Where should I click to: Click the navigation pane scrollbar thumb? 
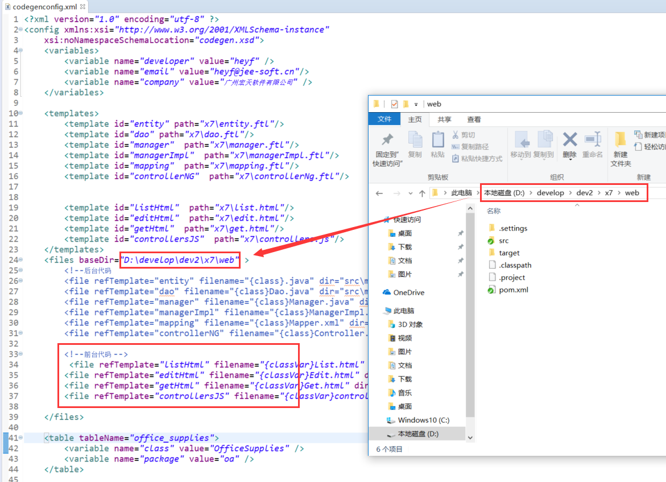pyautogui.click(x=470, y=315)
